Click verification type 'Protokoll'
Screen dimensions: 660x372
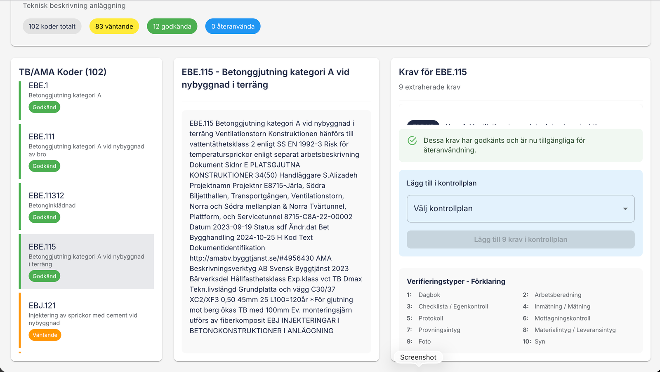431,318
